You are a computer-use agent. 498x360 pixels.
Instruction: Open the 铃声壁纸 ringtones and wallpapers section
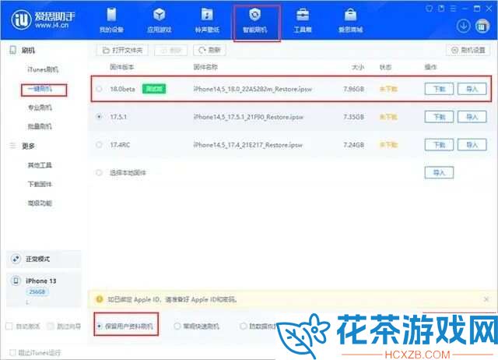[207, 20]
